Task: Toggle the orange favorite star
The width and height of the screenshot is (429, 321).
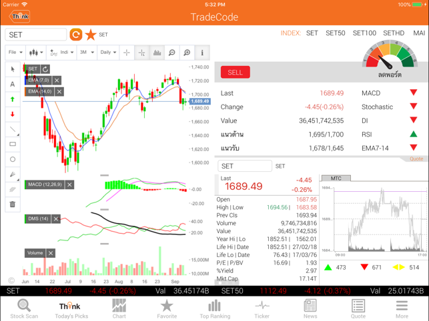Action: click(x=91, y=35)
